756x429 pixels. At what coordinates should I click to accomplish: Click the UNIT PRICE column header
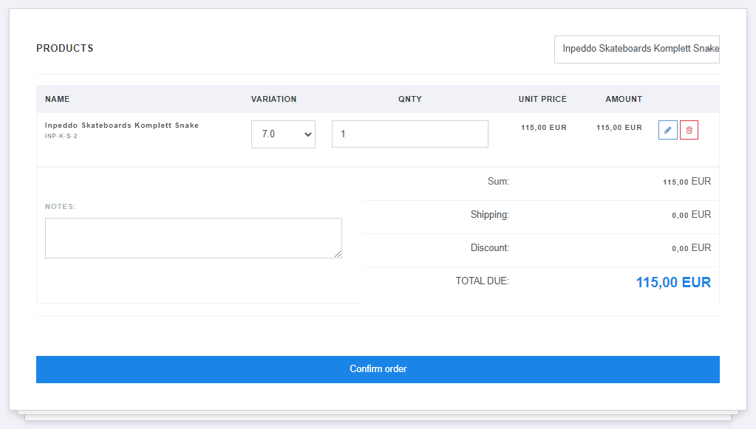tap(542, 99)
